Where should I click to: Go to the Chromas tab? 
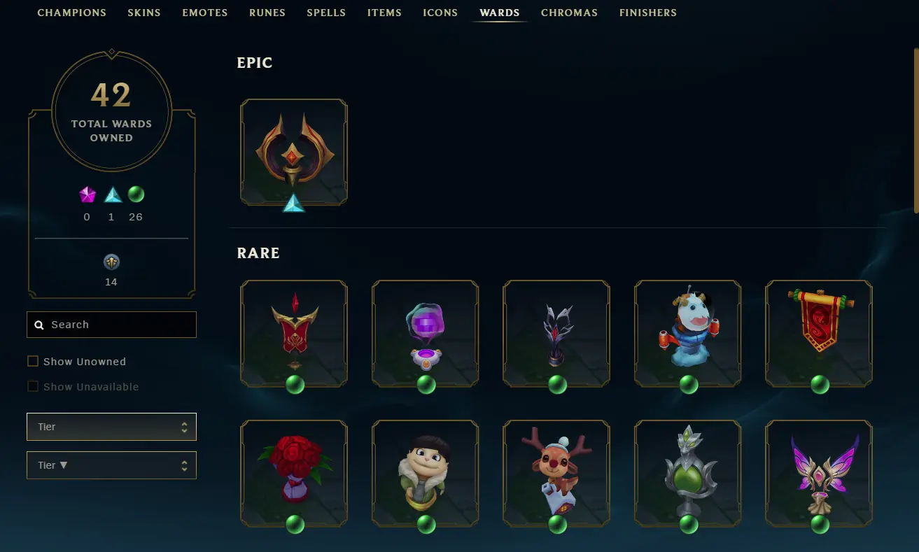click(569, 13)
